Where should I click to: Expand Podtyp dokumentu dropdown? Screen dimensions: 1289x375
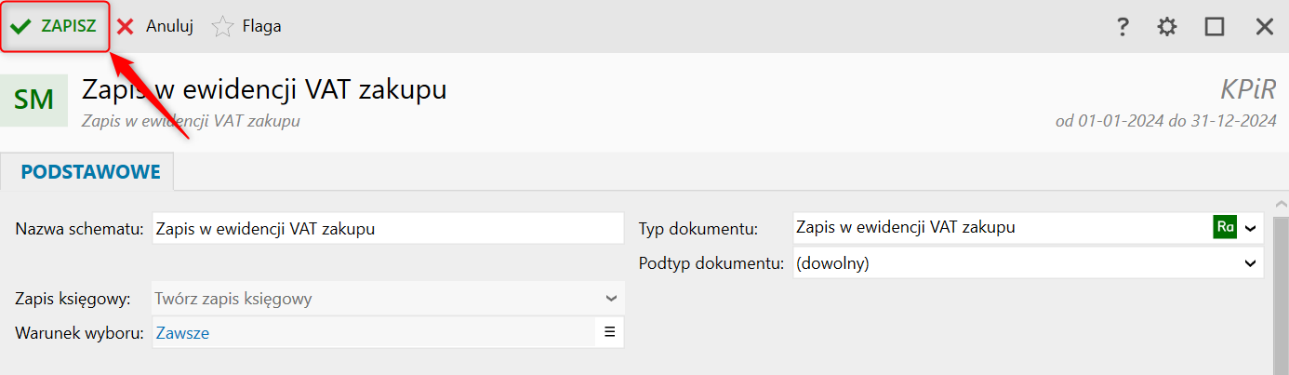click(1250, 263)
